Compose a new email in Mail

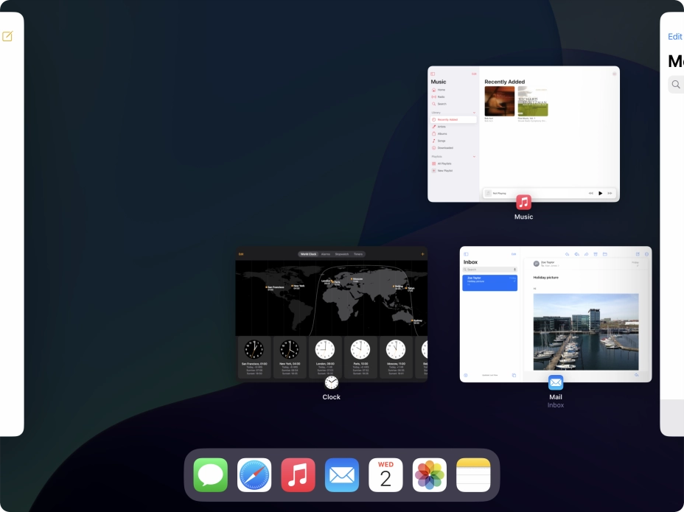(638, 253)
